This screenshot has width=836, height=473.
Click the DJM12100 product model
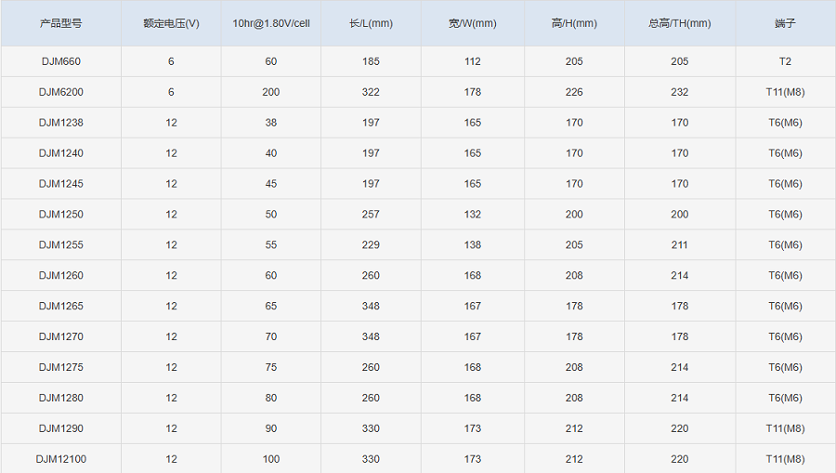click(60, 459)
